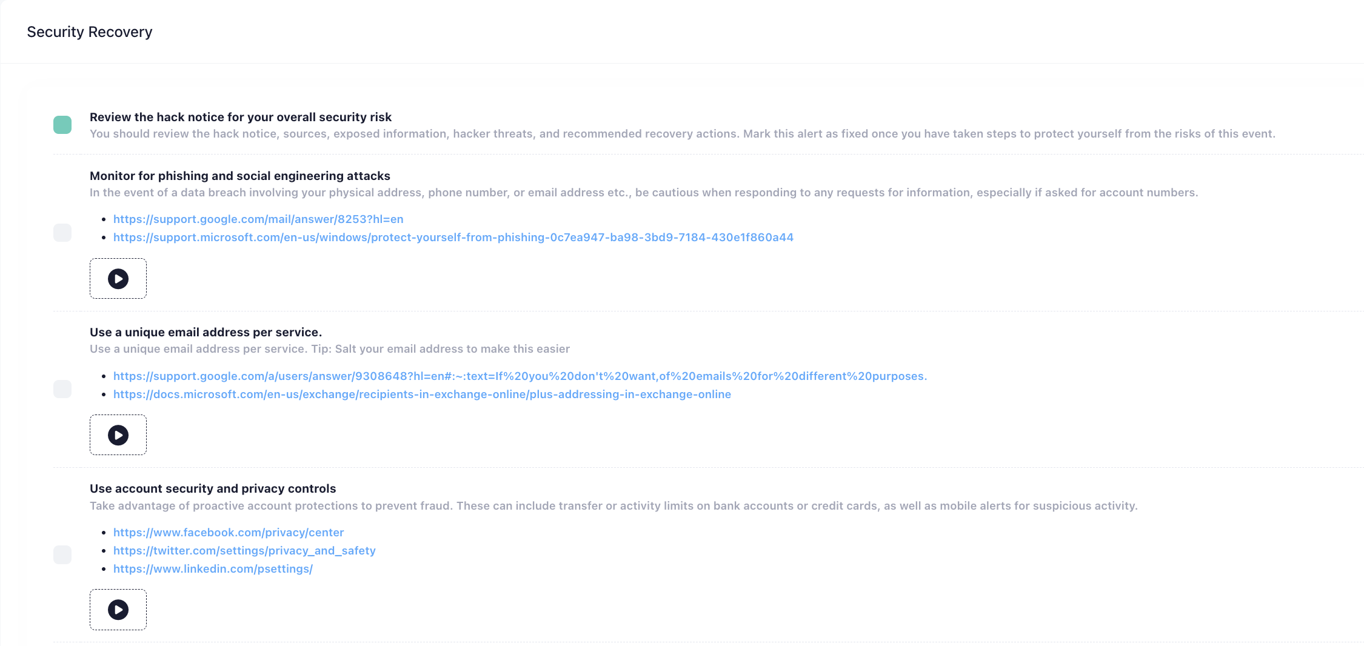
Task: Visit the Facebook privacy center link
Action: coord(228,532)
